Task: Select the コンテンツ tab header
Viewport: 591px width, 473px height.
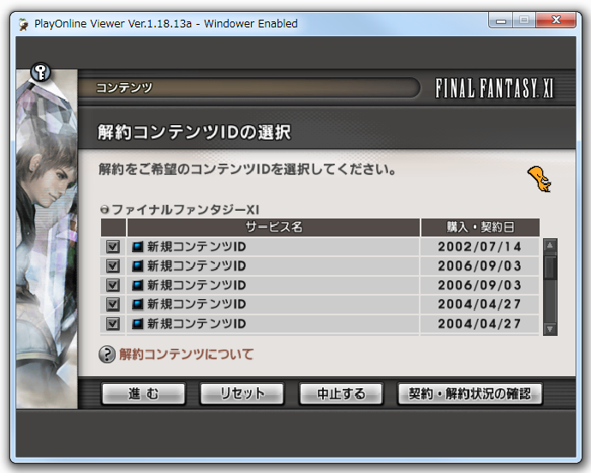Action: 124,87
